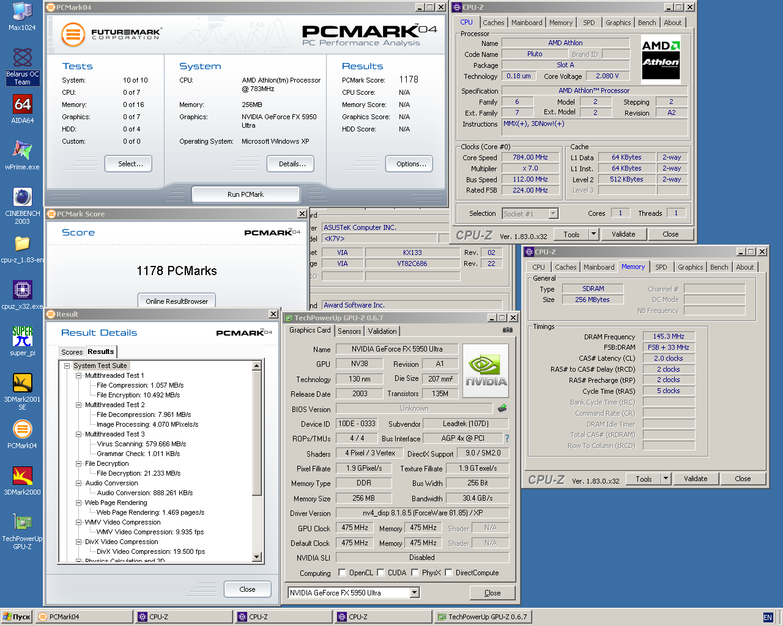The height and width of the screenshot is (626, 783).
Task: Toggle the DirectCompute checkbox in GPU-Z
Action: coord(449,573)
